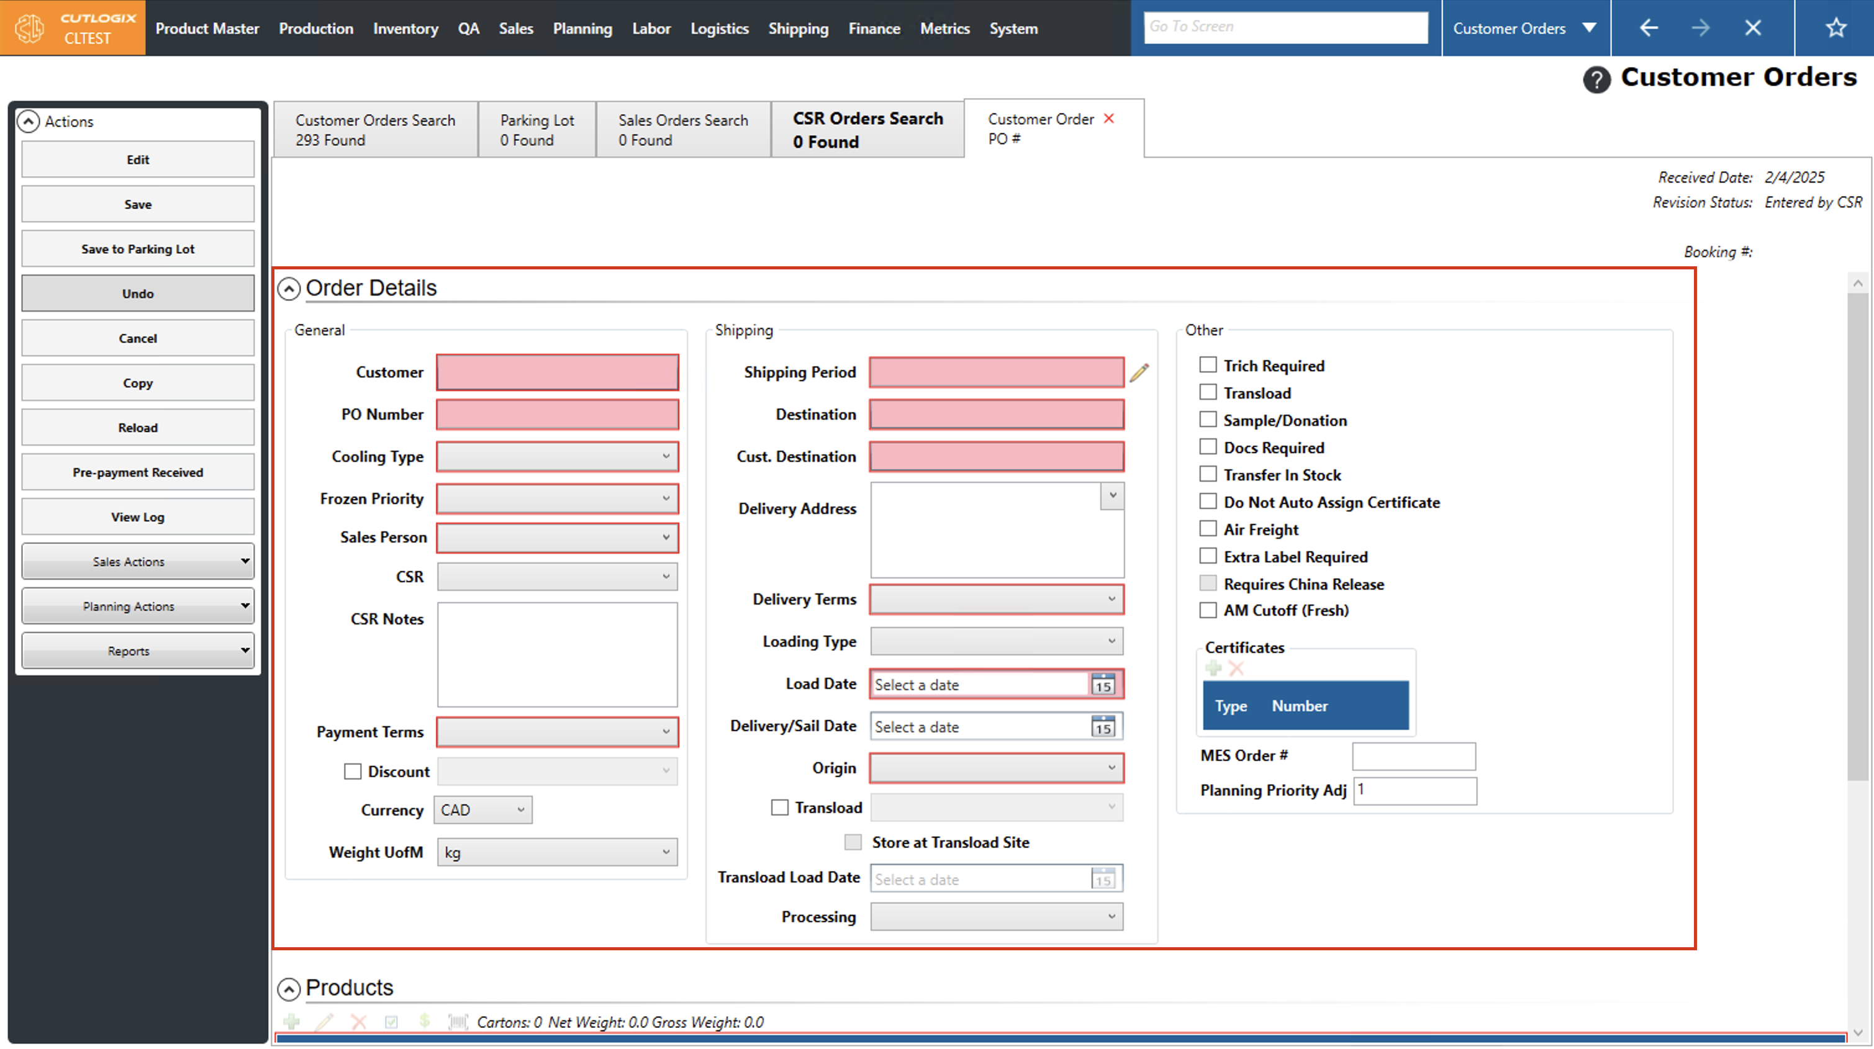Click the CutLogix logo icon
This screenshot has width=1874, height=1049.
(30, 29)
